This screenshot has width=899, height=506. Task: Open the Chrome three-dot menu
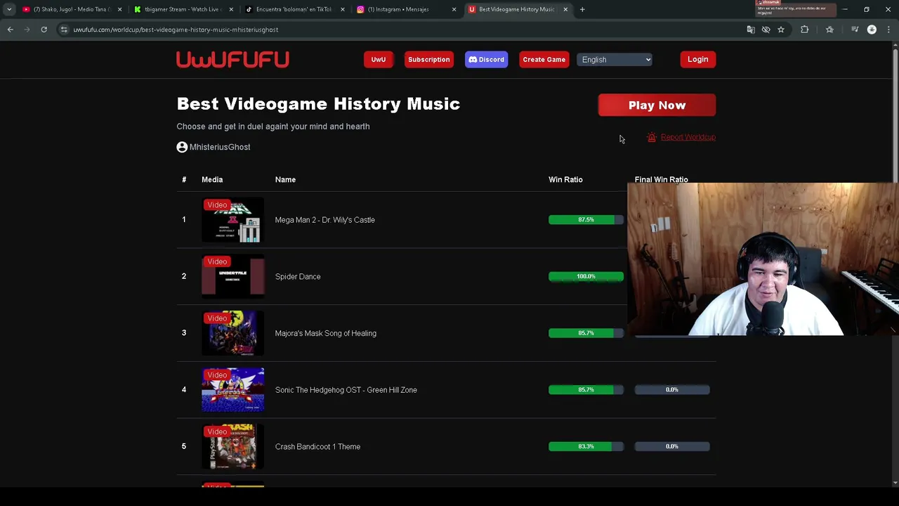(x=888, y=30)
